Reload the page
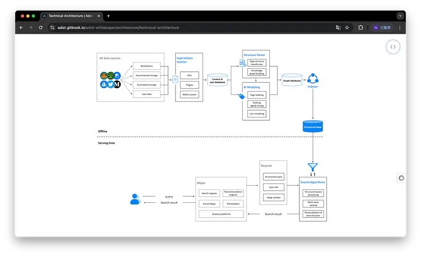Image resolution: width=421 pixels, height=257 pixels. 41,27
